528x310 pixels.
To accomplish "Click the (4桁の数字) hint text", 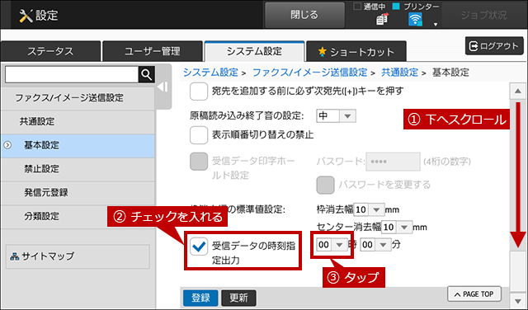I will [x=447, y=162].
